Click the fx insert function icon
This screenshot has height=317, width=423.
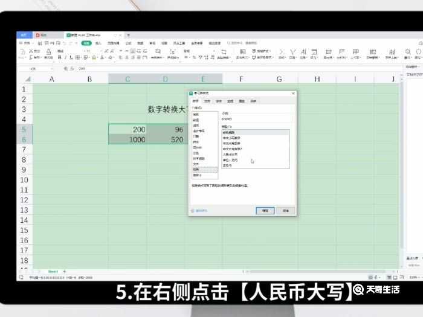click(x=72, y=69)
